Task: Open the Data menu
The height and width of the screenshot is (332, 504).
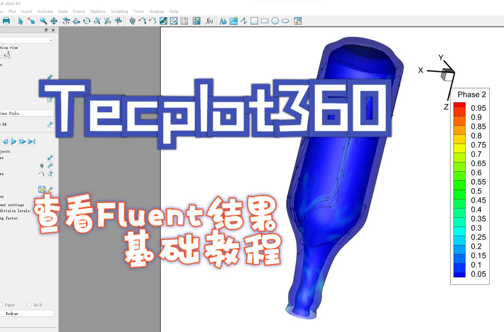Action: pyautogui.click(x=63, y=11)
